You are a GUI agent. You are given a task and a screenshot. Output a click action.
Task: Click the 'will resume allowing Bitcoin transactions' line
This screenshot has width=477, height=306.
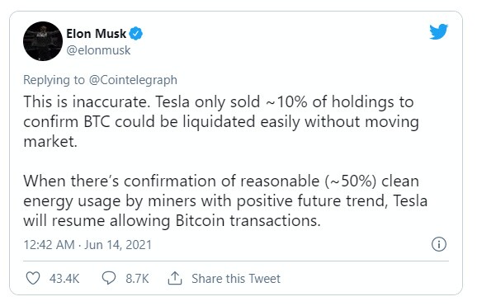172,220
